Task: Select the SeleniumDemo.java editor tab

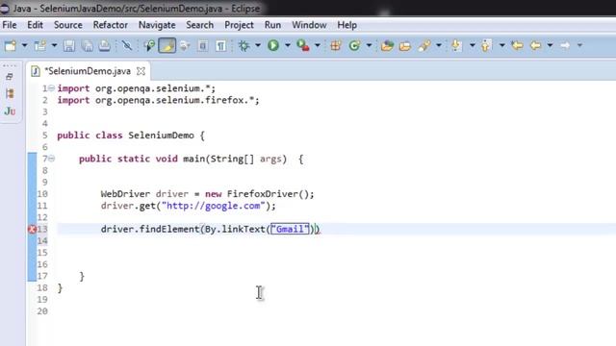Action: click(x=88, y=71)
